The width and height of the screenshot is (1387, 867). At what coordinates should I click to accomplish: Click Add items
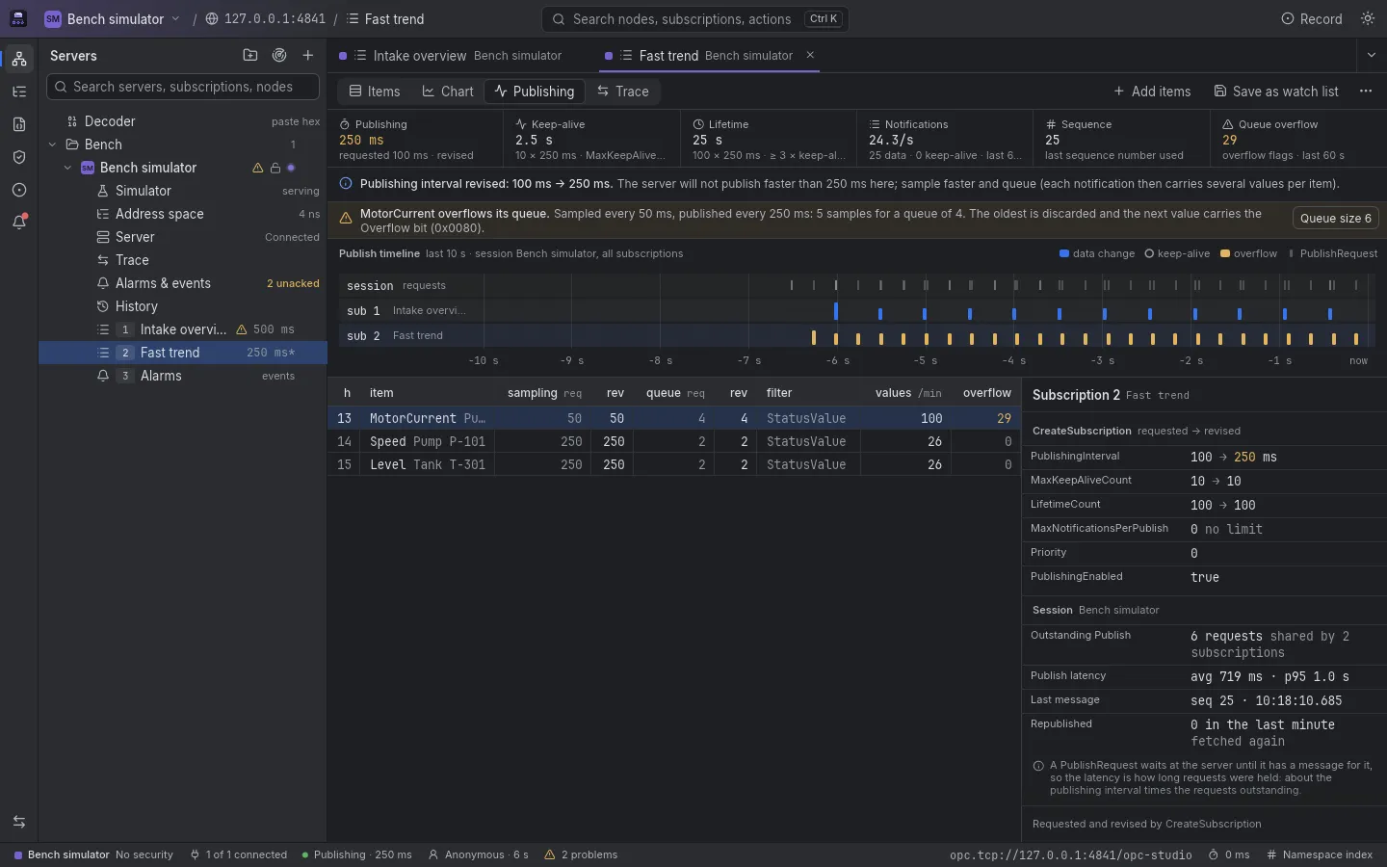(1152, 92)
